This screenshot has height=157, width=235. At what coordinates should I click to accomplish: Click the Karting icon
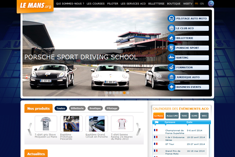pyautogui.click(x=171, y=58)
